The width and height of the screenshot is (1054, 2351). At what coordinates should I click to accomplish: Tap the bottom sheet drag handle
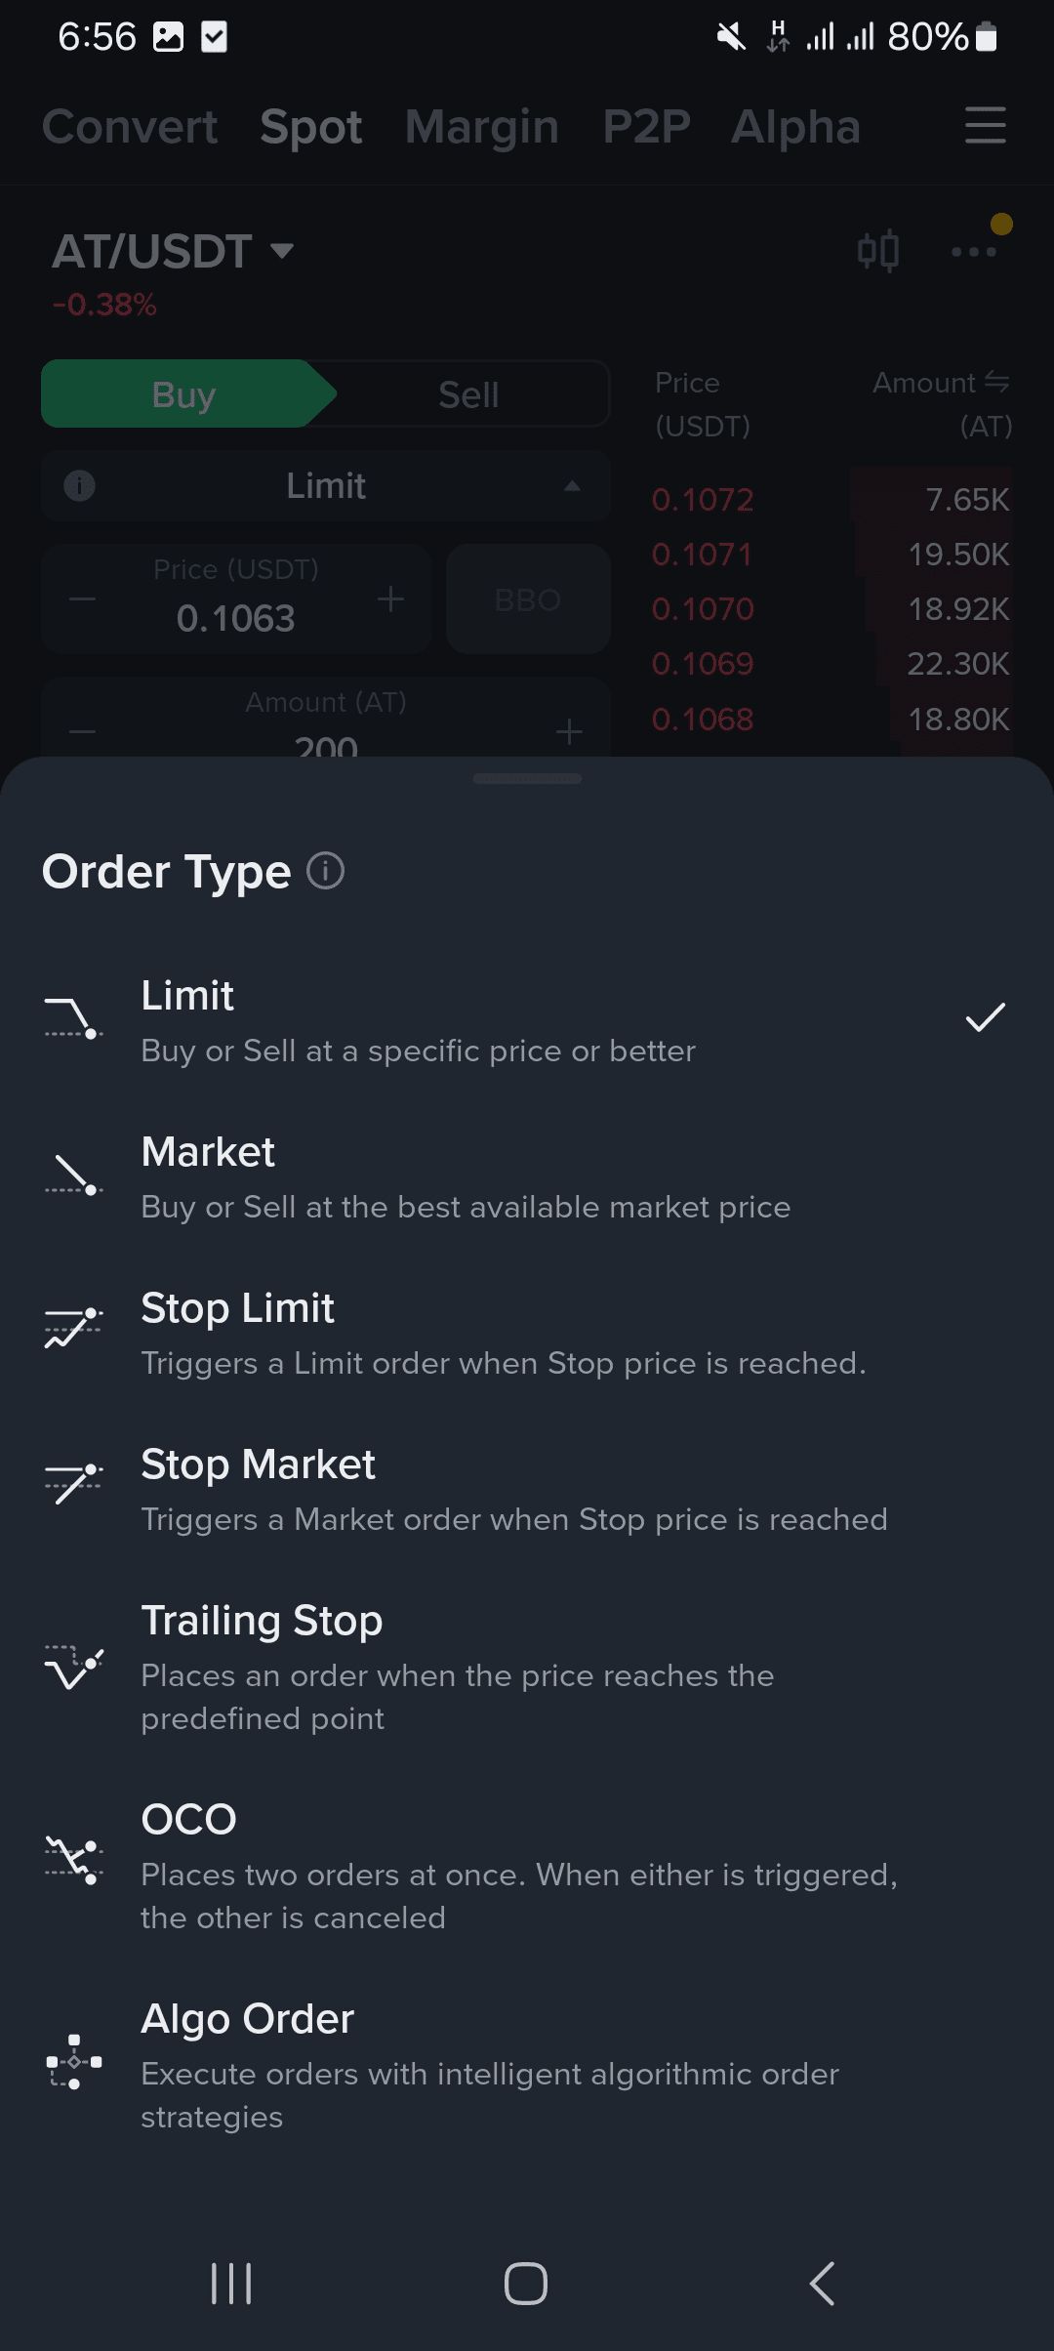pos(527,779)
